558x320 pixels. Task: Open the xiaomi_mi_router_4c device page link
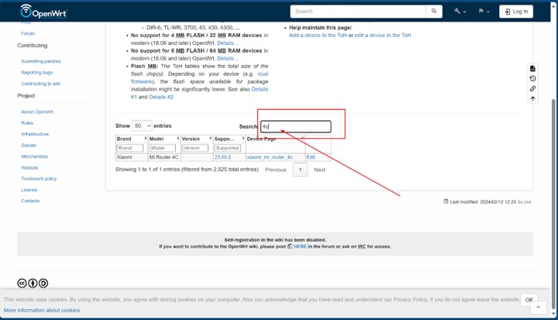click(264, 157)
